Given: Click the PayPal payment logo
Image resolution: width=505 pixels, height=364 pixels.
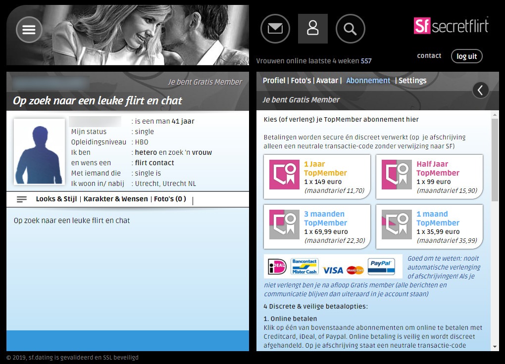Looking at the screenshot, I should (381, 267).
